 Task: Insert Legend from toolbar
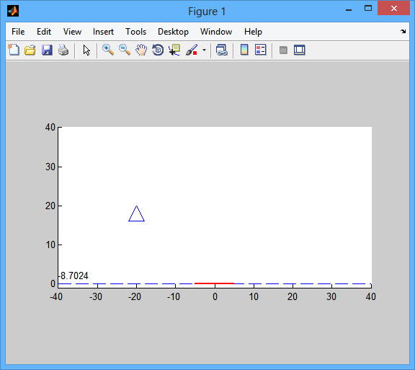tap(260, 50)
